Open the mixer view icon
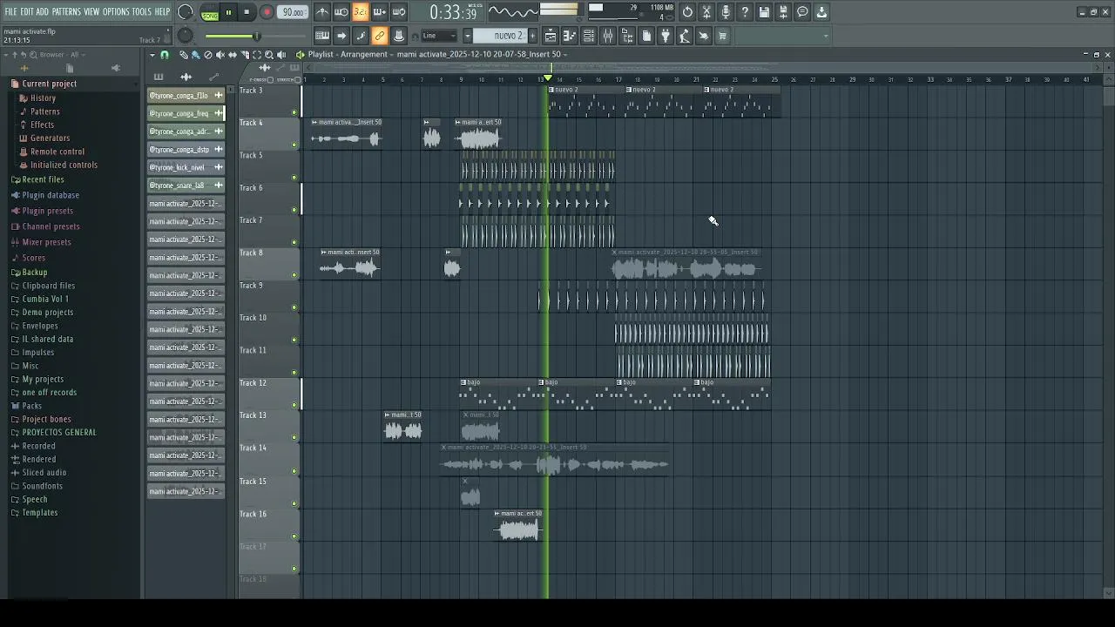Image resolution: width=1115 pixels, height=627 pixels. pyautogui.click(x=608, y=36)
